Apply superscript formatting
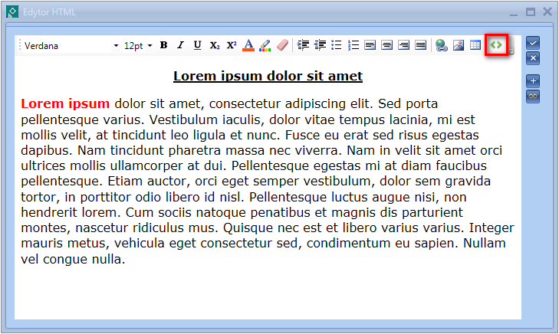Image resolution: width=559 pixels, height=334 pixels. [x=232, y=45]
